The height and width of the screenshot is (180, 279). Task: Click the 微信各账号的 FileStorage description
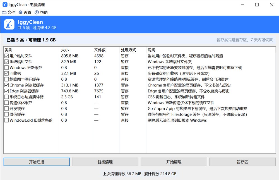[x=198, y=114]
